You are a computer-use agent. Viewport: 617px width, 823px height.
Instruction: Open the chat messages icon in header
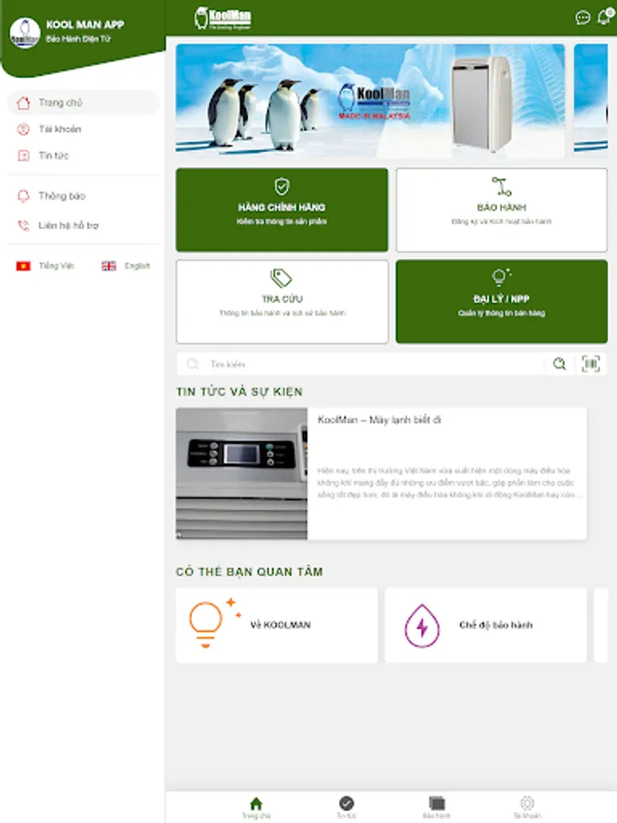pos(582,18)
